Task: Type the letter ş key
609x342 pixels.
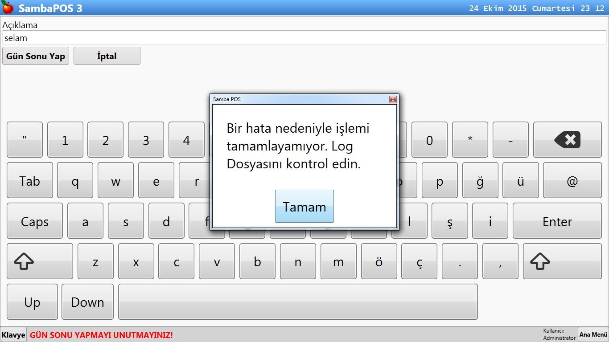Action: tap(449, 221)
